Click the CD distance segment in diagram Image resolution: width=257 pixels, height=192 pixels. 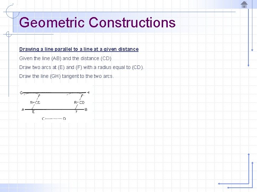(x=54, y=118)
